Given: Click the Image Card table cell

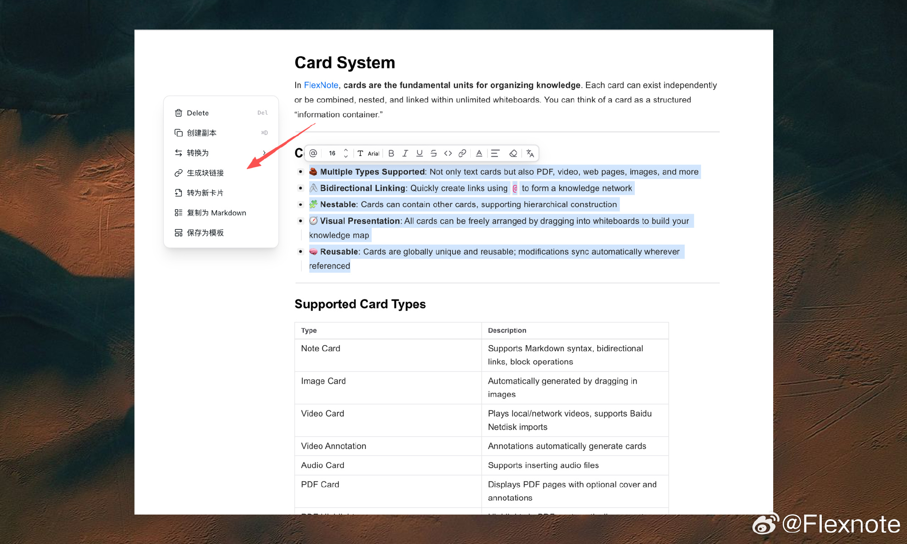Looking at the screenshot, I should [388, 388].
